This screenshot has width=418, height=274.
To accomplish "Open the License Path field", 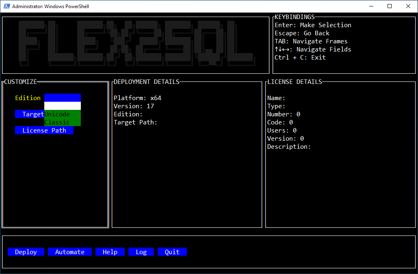I will point(44,131).
